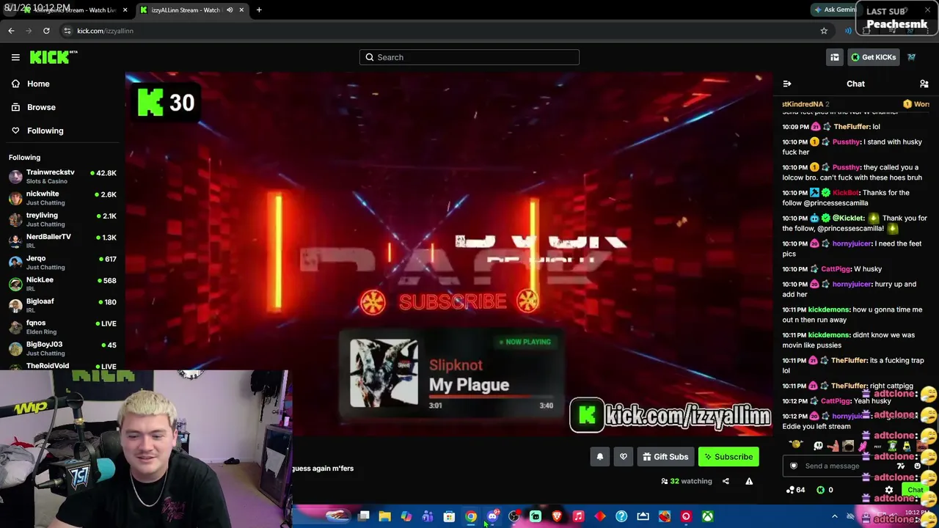
Task: Click the share icon below the stream
Action: pyautogui.click(x=726, y=481)
